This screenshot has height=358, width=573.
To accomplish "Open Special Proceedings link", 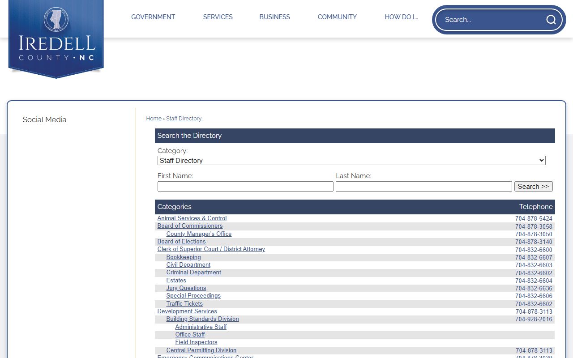I will coord(193,296).
